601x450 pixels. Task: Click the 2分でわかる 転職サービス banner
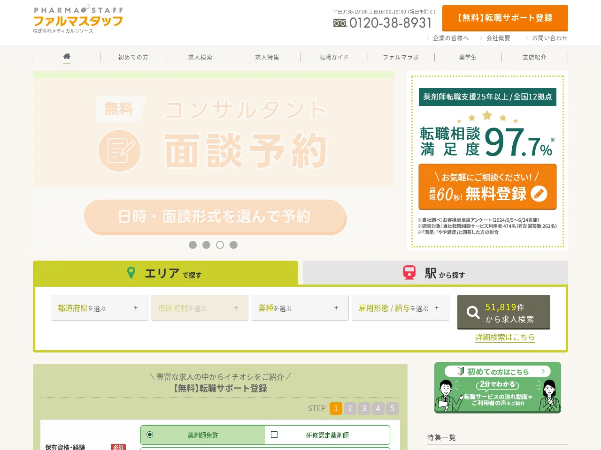coord(498,388)
